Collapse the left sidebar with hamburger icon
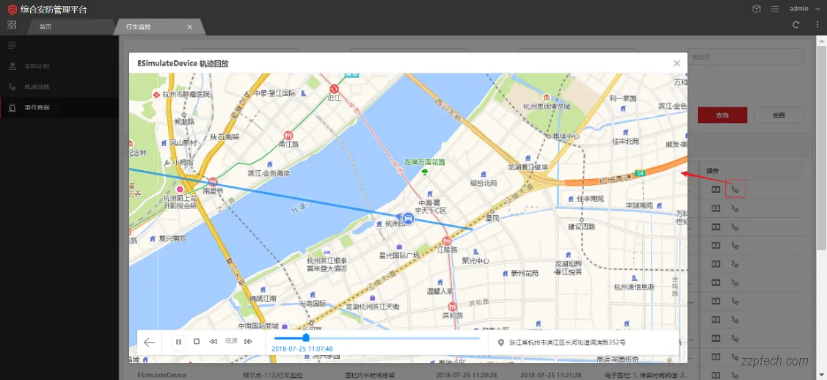The width and height of the screenshot is (827, 380). click(x=12, y=45)
